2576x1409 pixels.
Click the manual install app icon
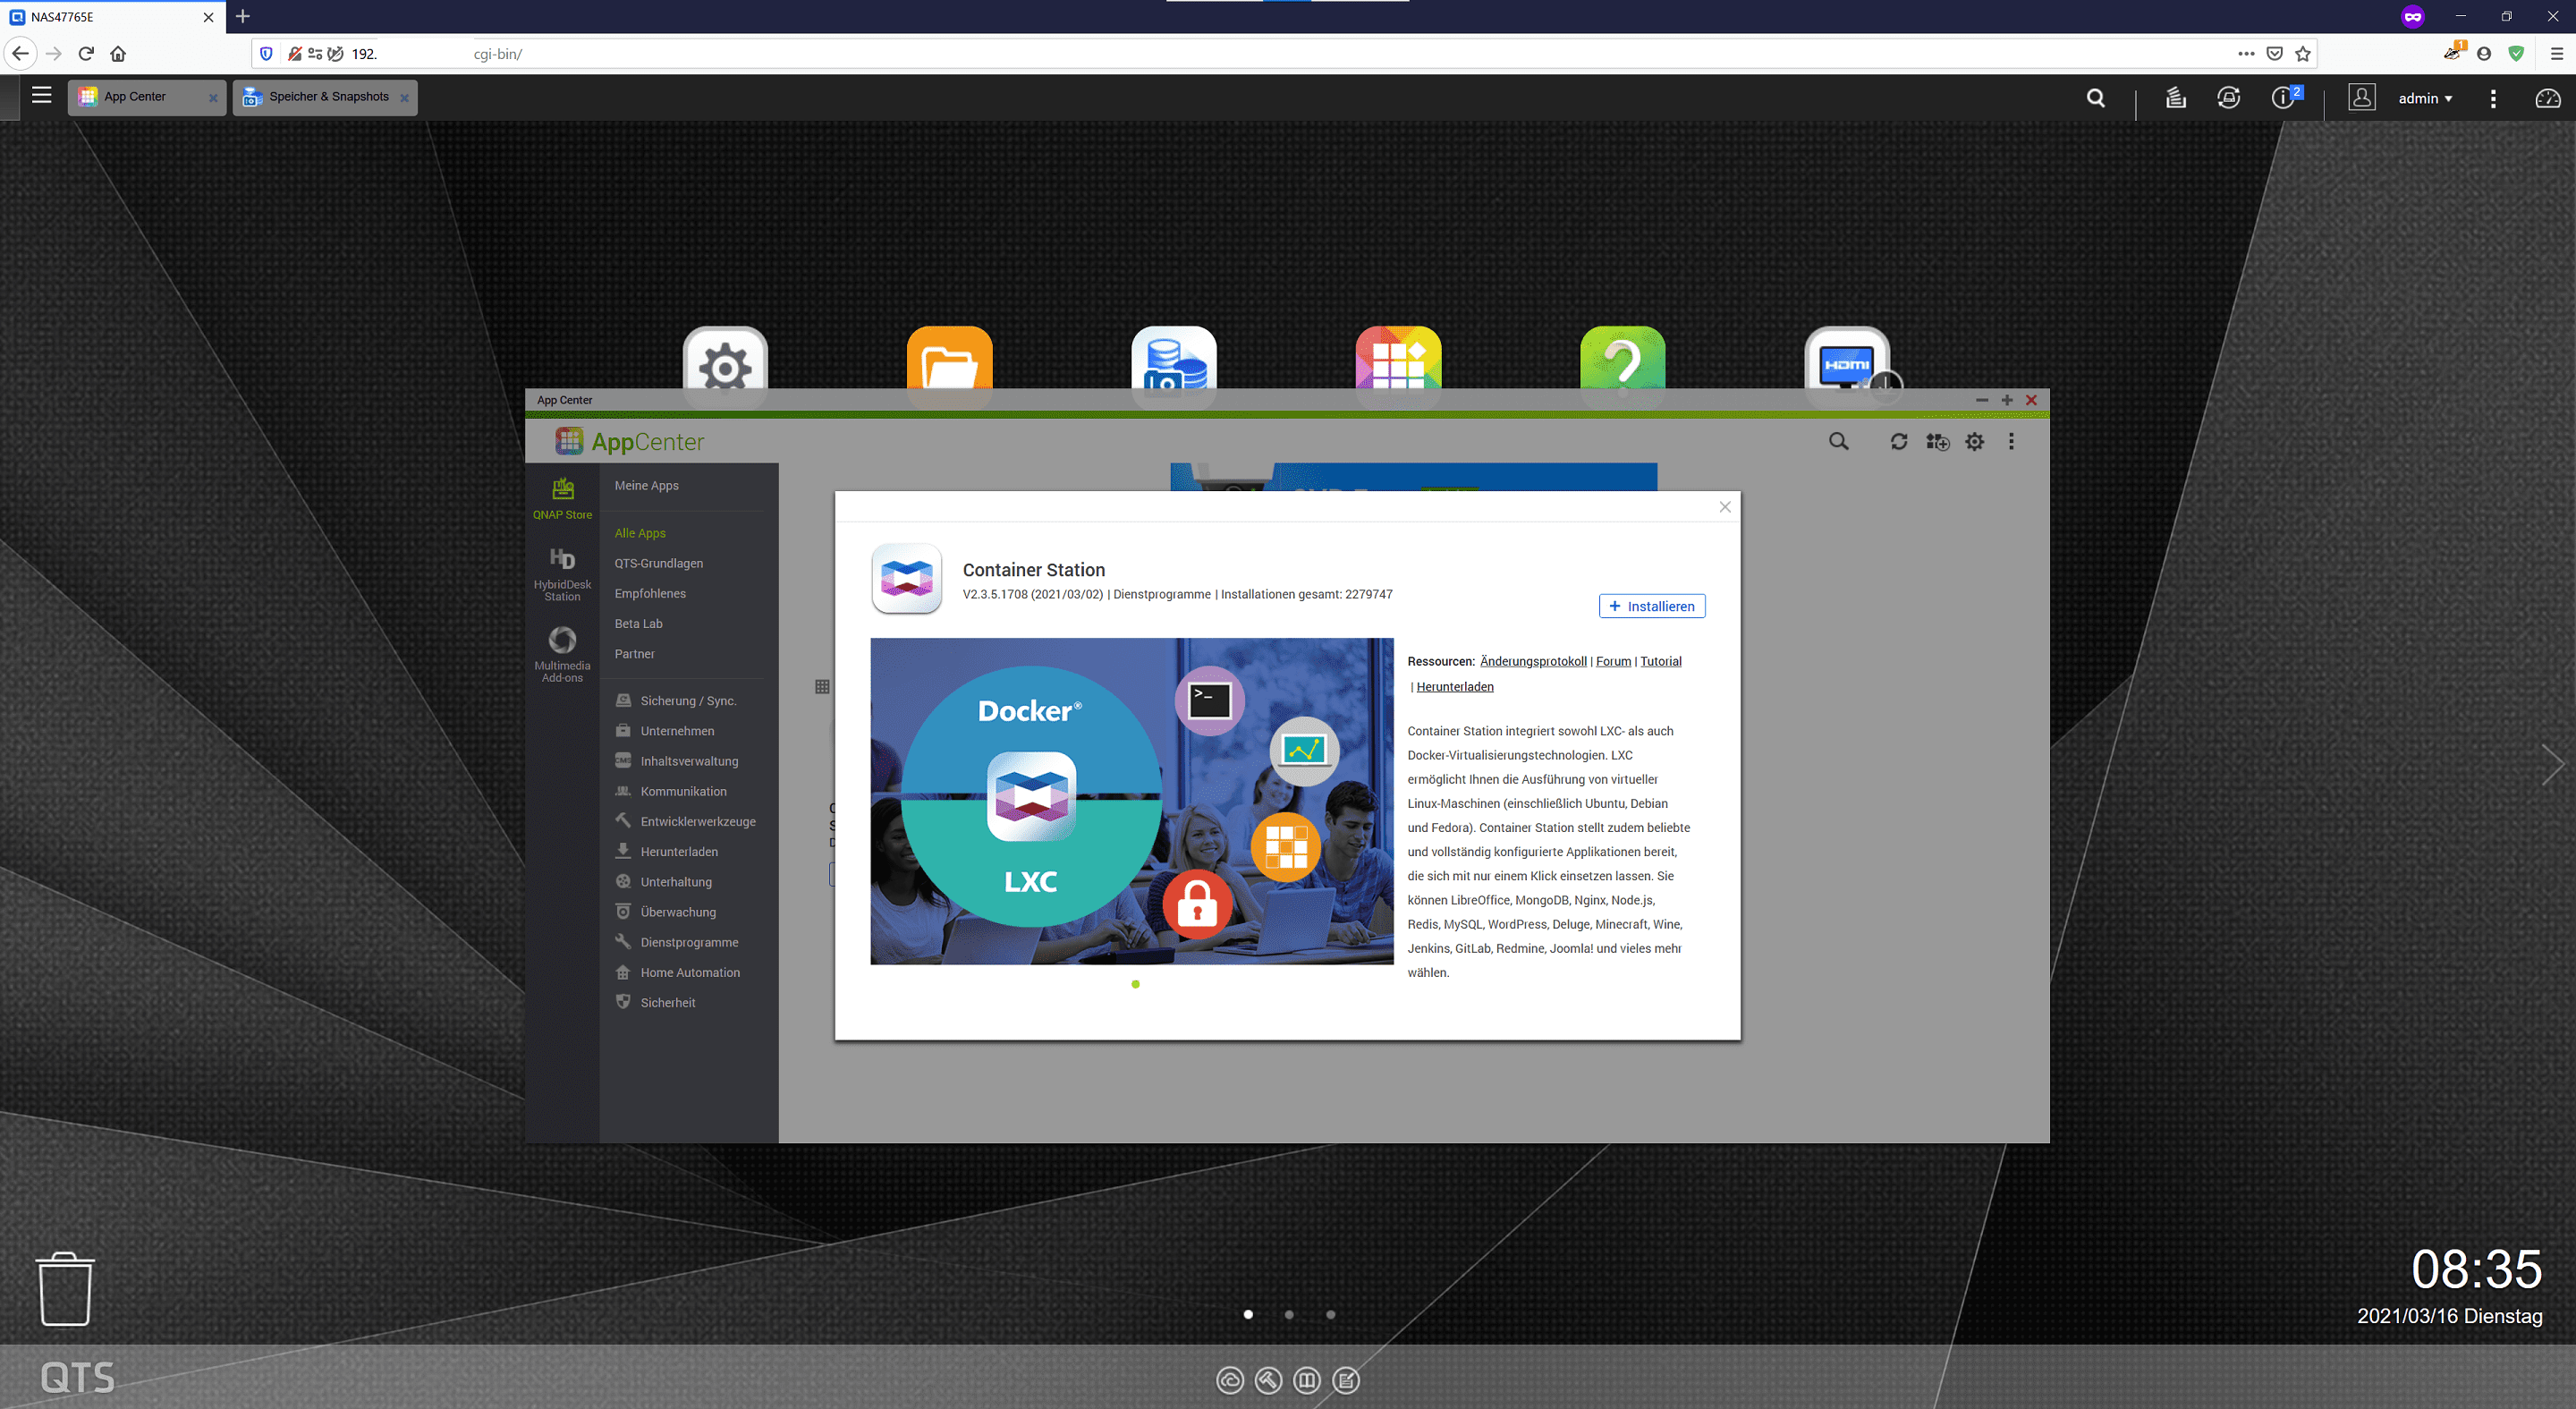(x=1937, y=442)
